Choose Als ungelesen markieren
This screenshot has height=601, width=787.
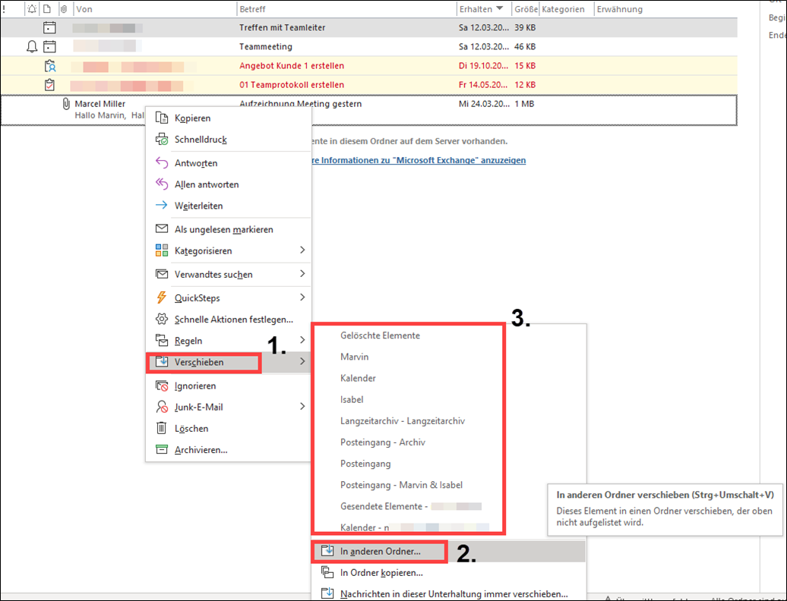[229, 229]
